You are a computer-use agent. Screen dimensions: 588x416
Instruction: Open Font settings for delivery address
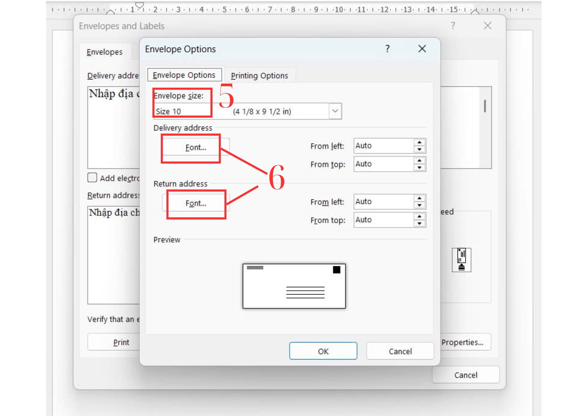pos(196,147)
